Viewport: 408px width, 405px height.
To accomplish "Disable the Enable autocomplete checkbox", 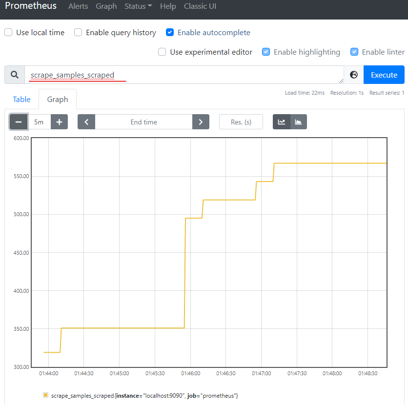I will (170, 33).
